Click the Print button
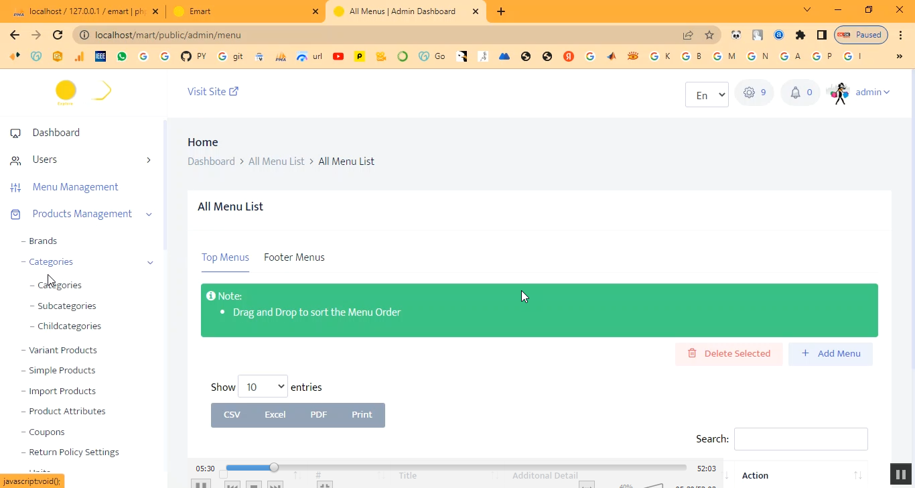Image resolution: width=915 pixels, height=488 pixels. pyautogui.click(x=362, y=415)
